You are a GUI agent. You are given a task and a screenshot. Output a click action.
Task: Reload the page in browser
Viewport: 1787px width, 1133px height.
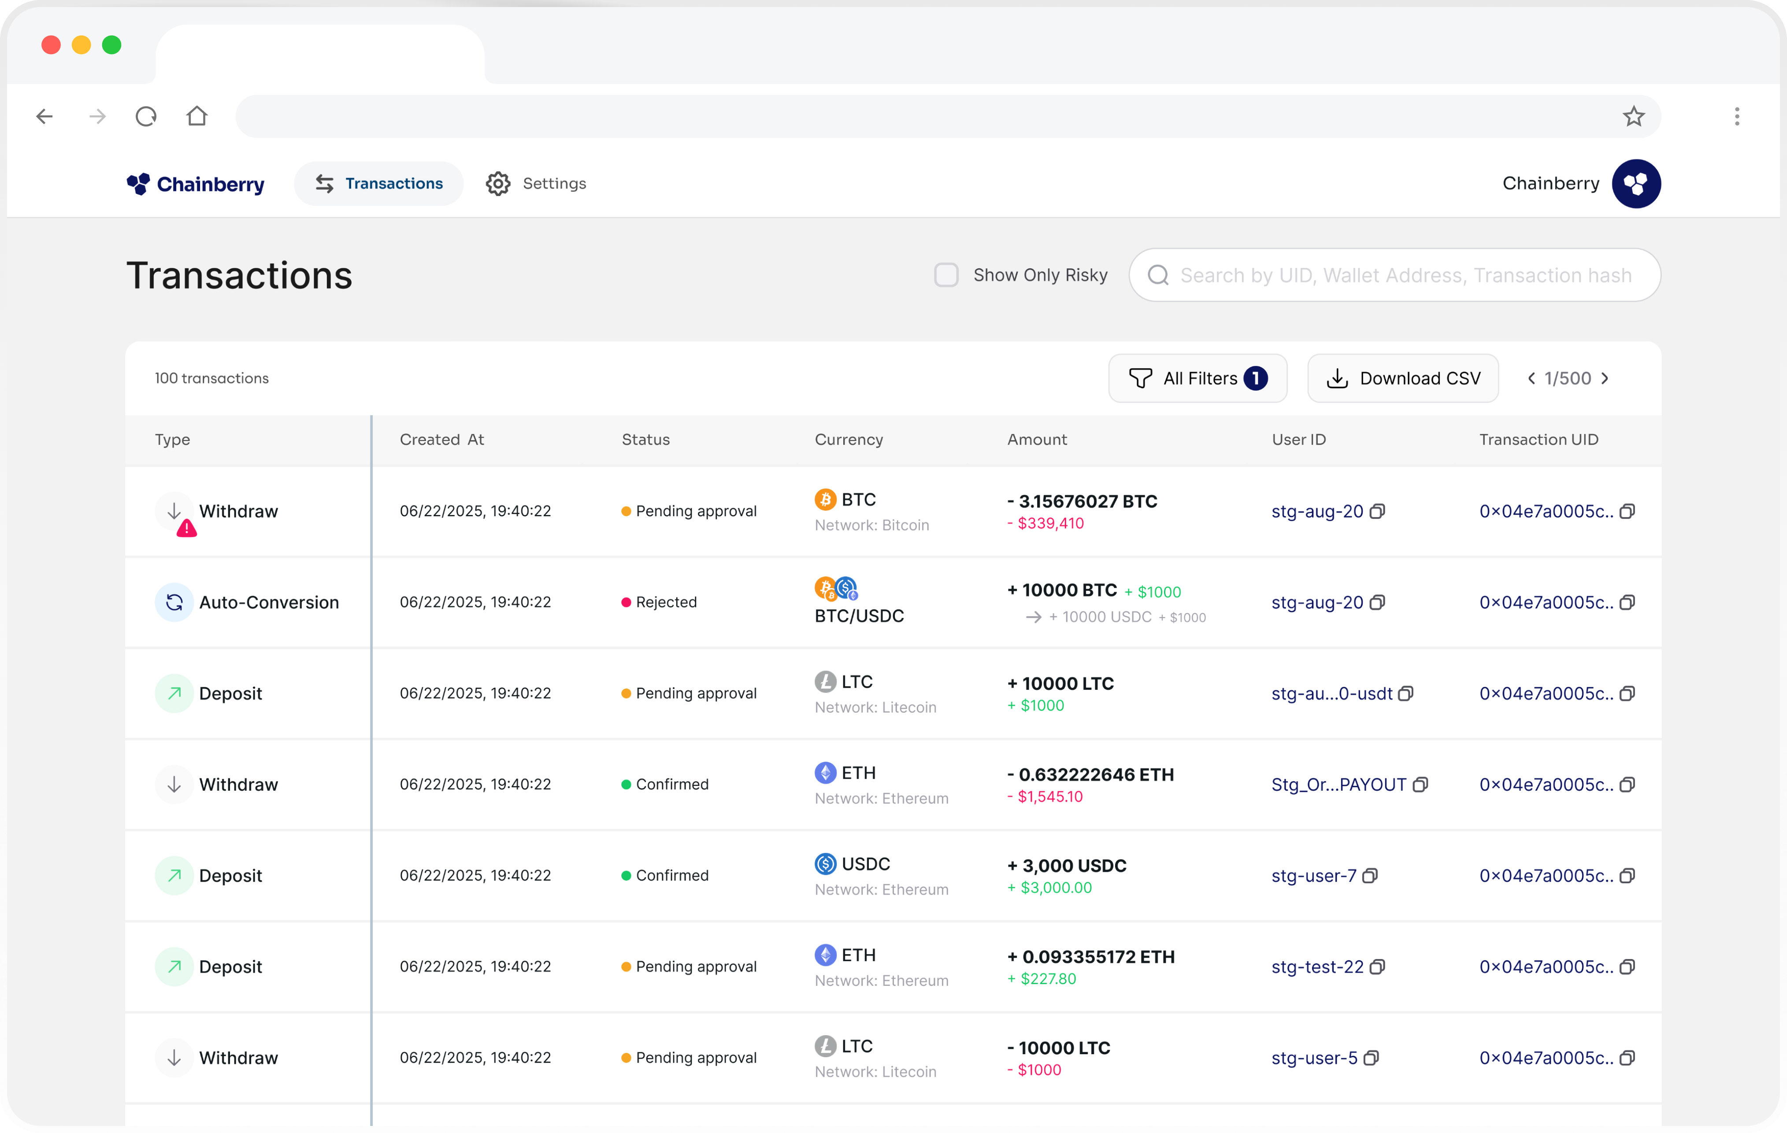(146, 116)
